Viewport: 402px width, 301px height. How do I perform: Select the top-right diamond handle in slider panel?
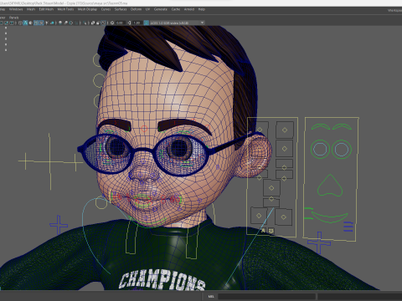click(x=285, y=130)
